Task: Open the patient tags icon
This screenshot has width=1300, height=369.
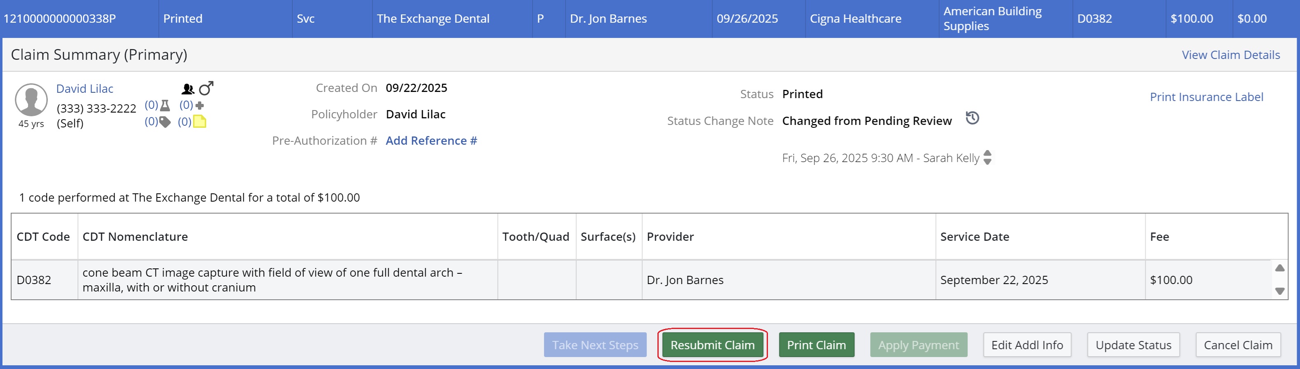Action: tap(165, 122)
